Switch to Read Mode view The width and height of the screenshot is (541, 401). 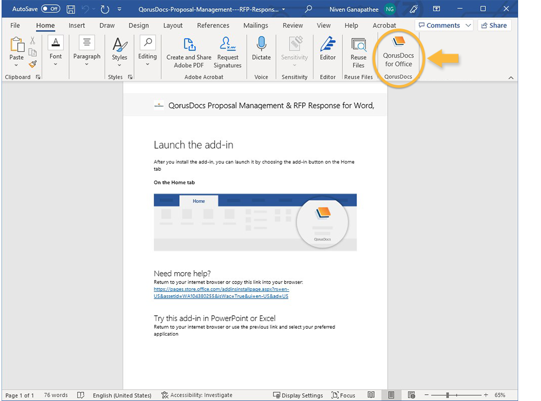pos(371,395)
